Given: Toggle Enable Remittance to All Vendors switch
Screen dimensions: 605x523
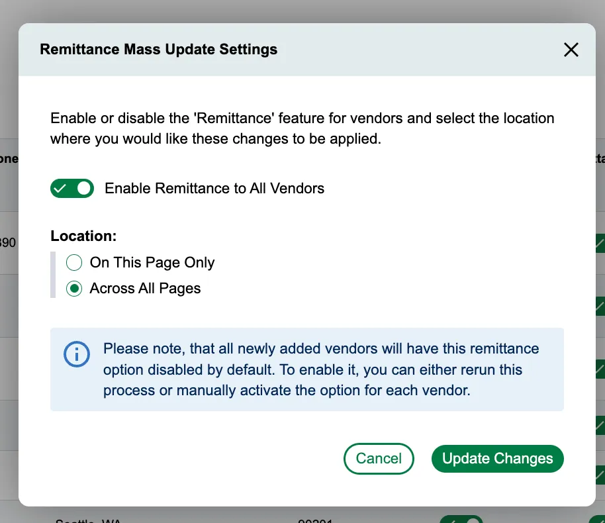Looking at the screenshot, I should coord(72,189).
